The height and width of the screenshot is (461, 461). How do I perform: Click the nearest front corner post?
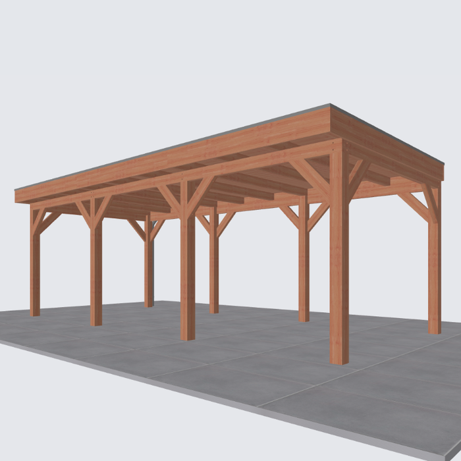coord(339,263)
